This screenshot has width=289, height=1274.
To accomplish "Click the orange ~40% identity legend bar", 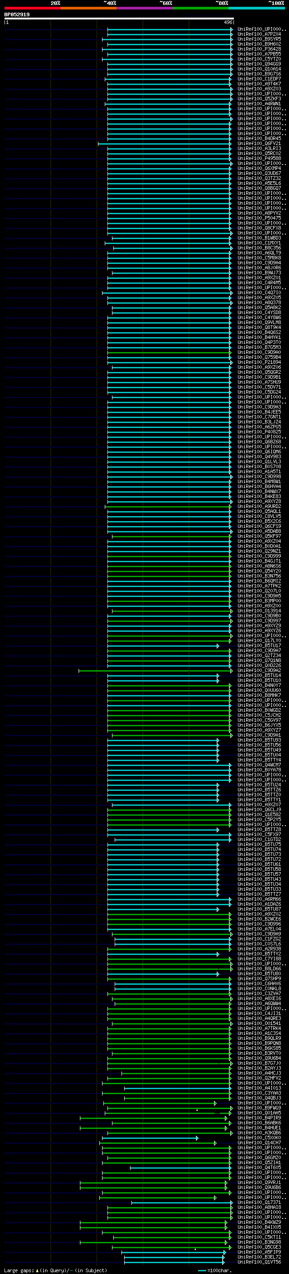I will coord(89,8).
